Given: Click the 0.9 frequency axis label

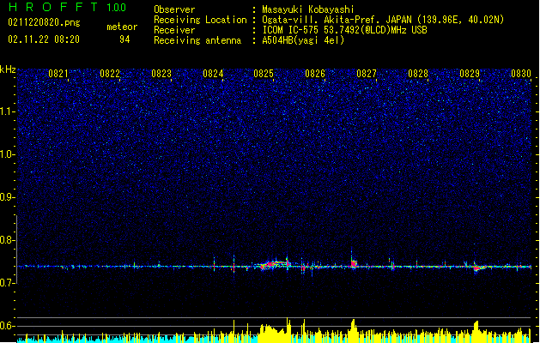Looking at the screenshot, I should coord(8,197).
